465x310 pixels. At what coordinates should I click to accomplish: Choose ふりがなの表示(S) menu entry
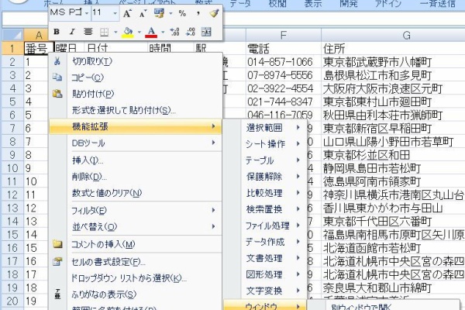136,294
